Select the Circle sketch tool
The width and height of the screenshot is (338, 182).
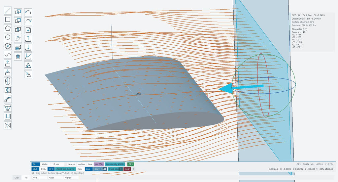point(8,37)
